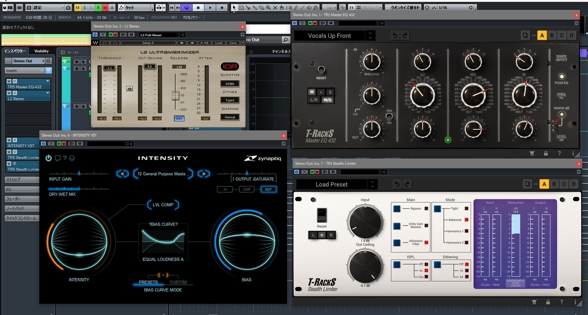Click the INTENSITY speech bubble icon
The image size is (588, 315).
(57, 158)
